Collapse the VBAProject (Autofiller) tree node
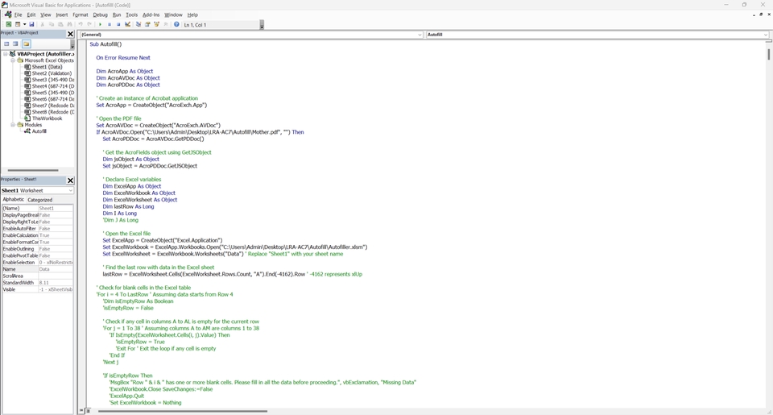Image resolution: width=773 pixels, height=415 pixels. 6,54
